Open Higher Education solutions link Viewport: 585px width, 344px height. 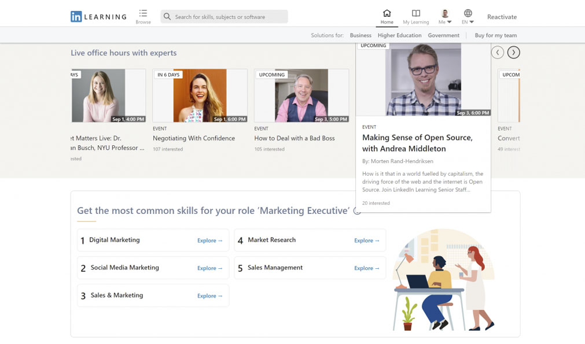[400, 35]
